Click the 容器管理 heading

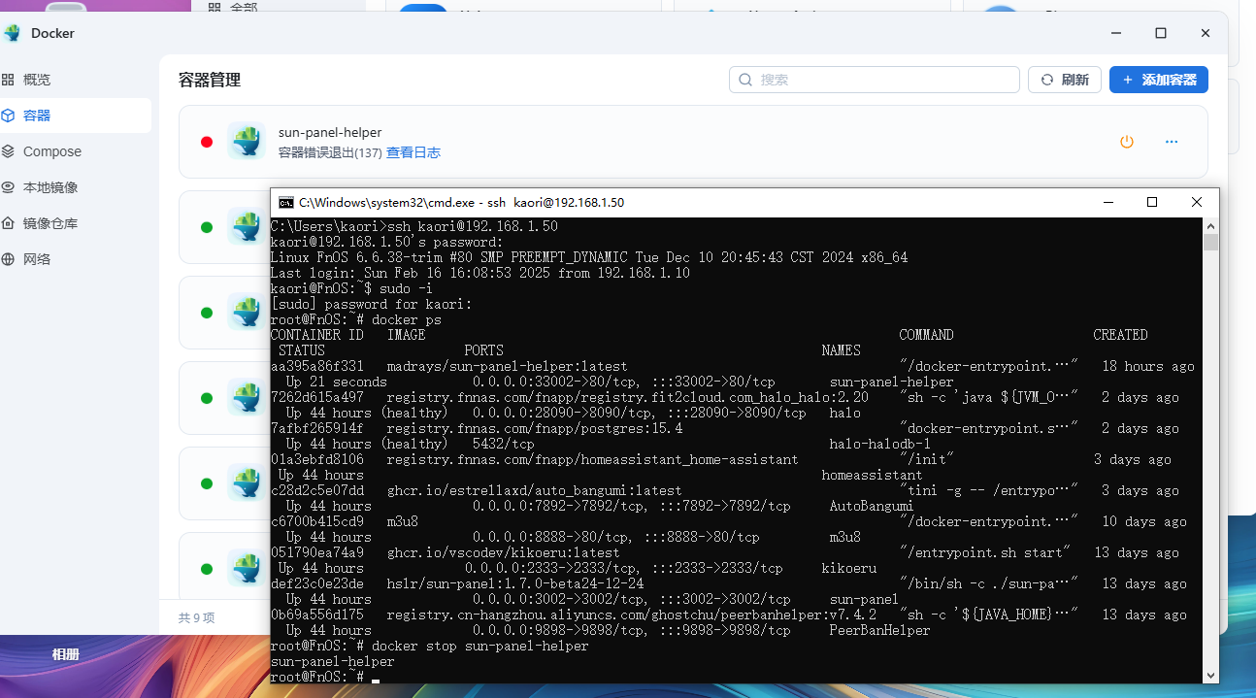pyautogui.click(x=210, y=80)
